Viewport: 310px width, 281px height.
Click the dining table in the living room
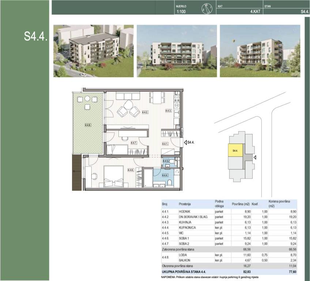pyautogui.click(x=157, y=98)
